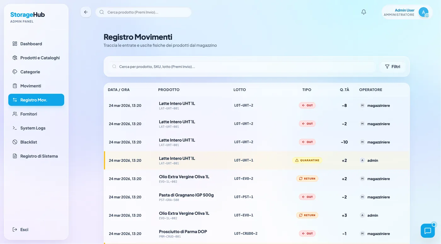This screenshot has height=244, width=441.
Task: Click the System Logs terminal icon
Action: point(15,128)
